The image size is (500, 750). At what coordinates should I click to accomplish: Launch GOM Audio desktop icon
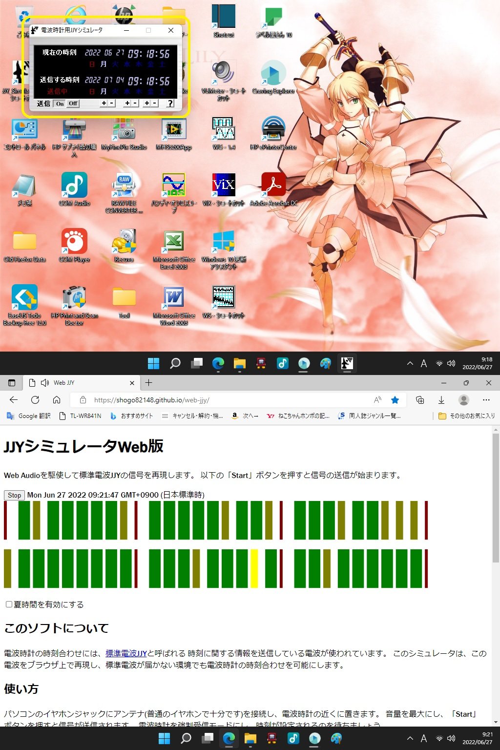(x=74, y=190)
